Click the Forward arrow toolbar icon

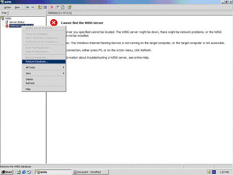tap(33, 7)
